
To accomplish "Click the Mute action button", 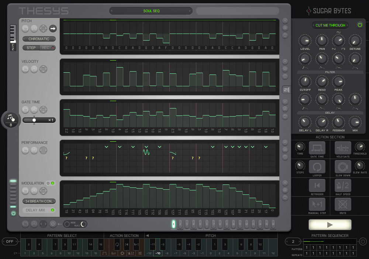I will click(x=343, y=204).
